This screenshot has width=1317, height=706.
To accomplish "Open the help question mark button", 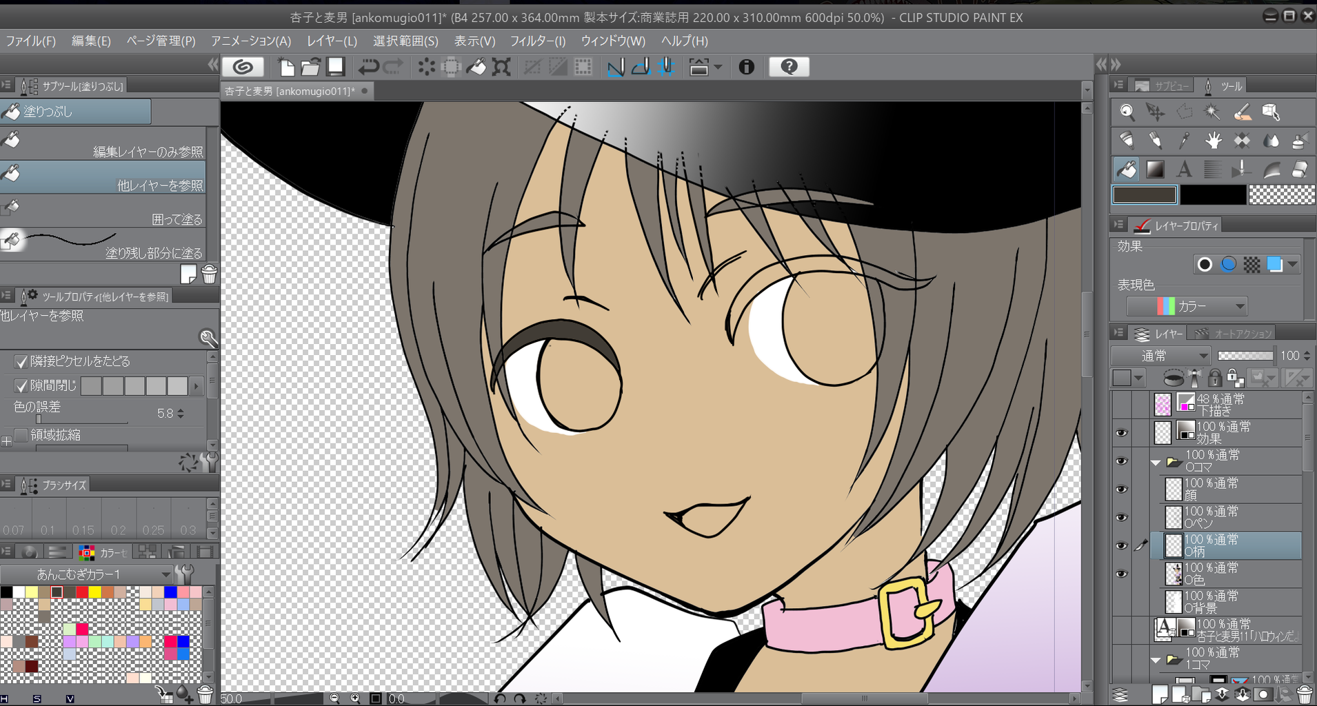I will click(x=789, y=67).
